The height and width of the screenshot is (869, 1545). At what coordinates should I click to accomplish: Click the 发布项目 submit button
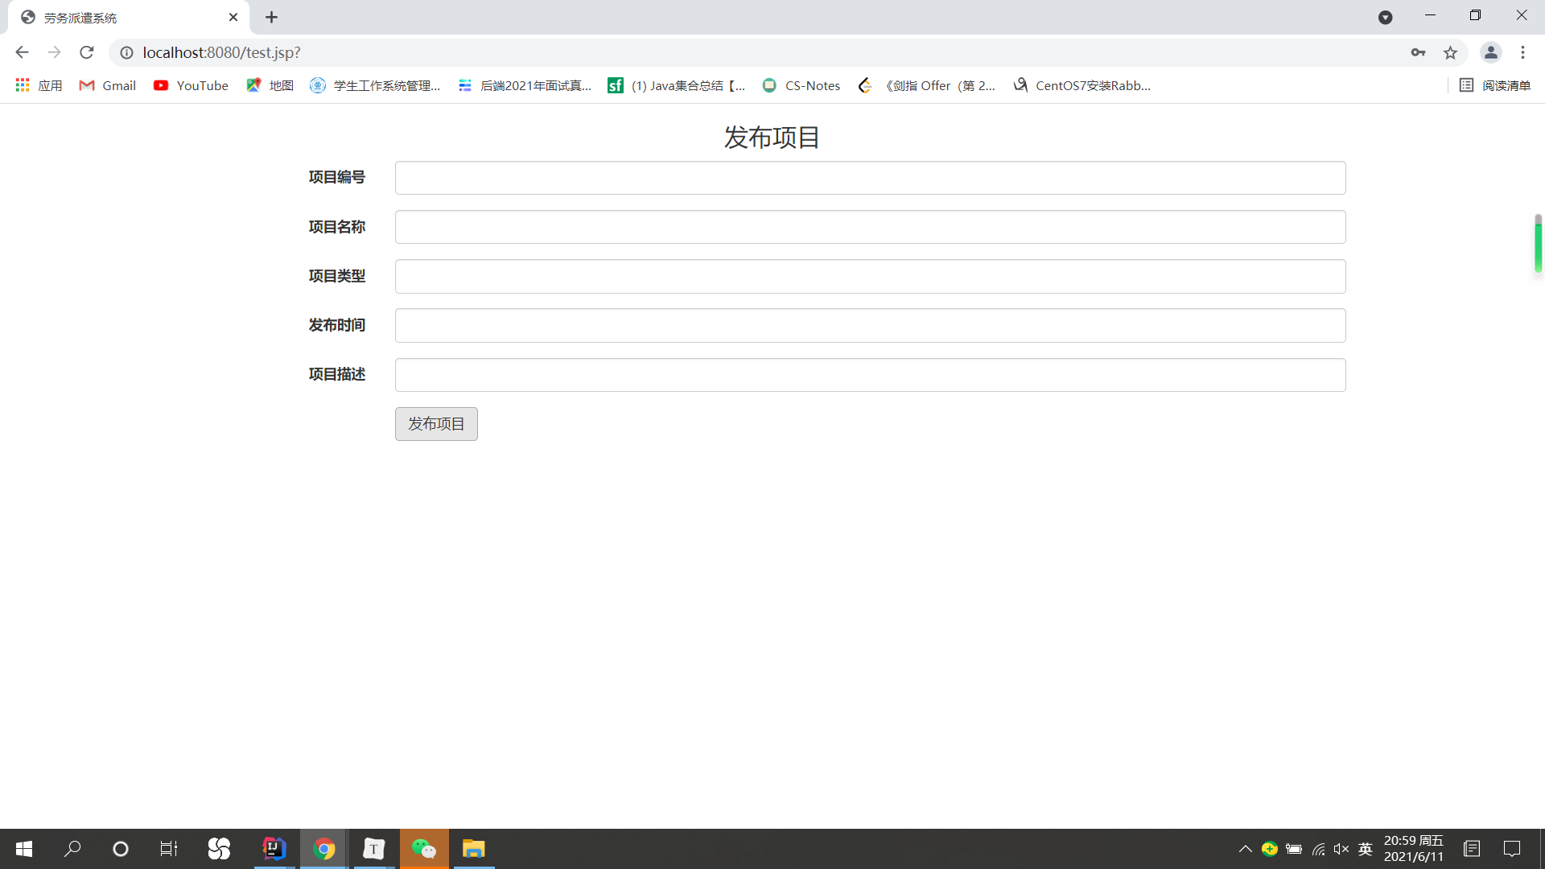(x=436, y=424)
